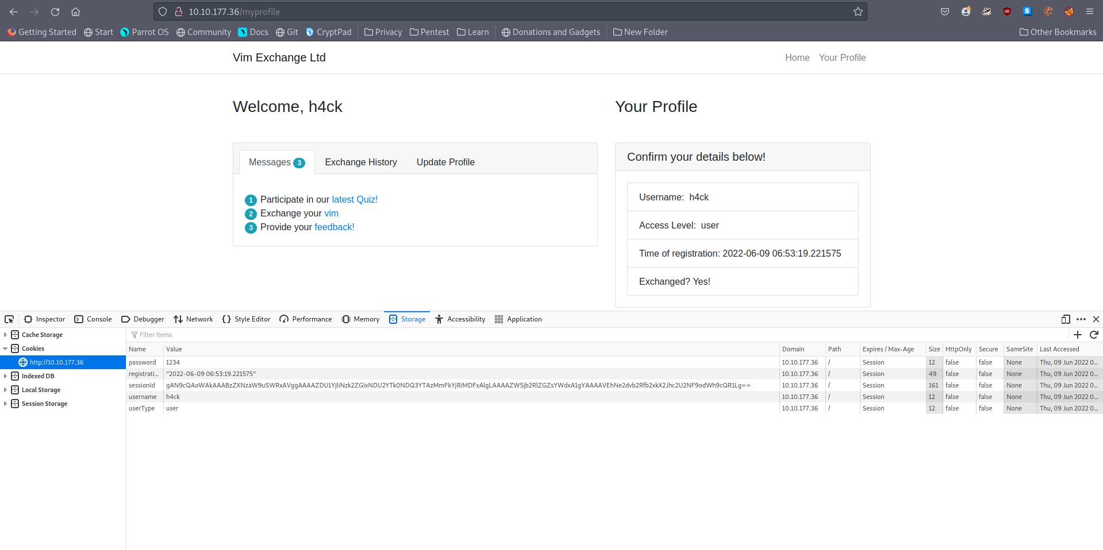Image resolution: width=1103 pixels, height=550 pixels.
Task: Click the feedback! link
Action: tap(334, 227)
